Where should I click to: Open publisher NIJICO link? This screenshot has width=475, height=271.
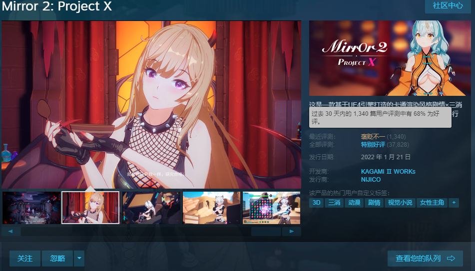[x=371, y=180]
